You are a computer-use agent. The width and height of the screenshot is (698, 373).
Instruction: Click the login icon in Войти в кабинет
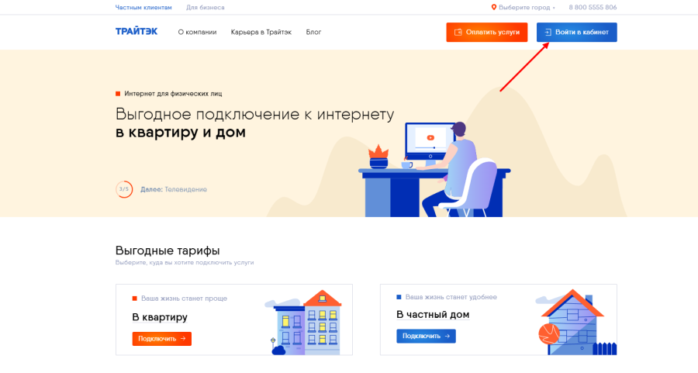pyautogui.click(x=548, y=32)
